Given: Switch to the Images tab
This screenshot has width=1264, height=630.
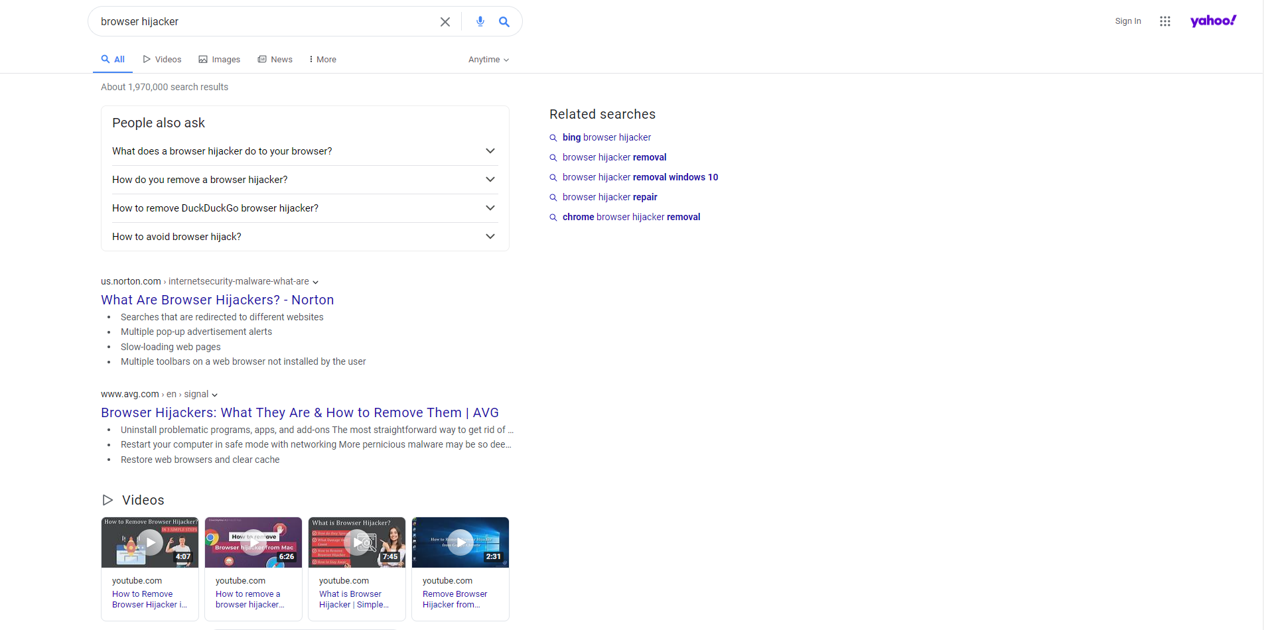Looking at the screenshot, I should [220, 60].
